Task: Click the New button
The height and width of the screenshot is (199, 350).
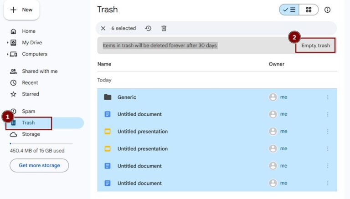Action: (x=21, y=10)
